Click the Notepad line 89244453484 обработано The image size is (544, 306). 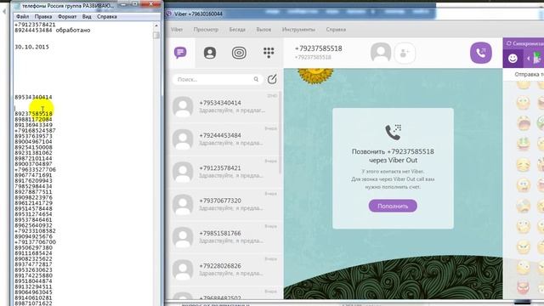click(x=53, y=31)
